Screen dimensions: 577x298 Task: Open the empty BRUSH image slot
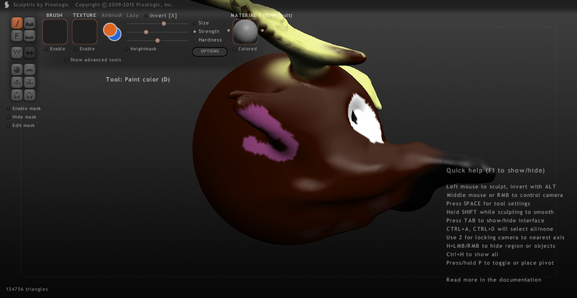(55, 32)
